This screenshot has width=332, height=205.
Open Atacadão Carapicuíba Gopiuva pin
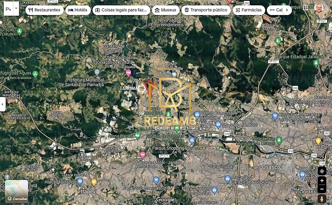pos(227,179)
